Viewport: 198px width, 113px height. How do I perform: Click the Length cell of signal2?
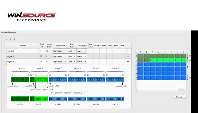point(47,61)
